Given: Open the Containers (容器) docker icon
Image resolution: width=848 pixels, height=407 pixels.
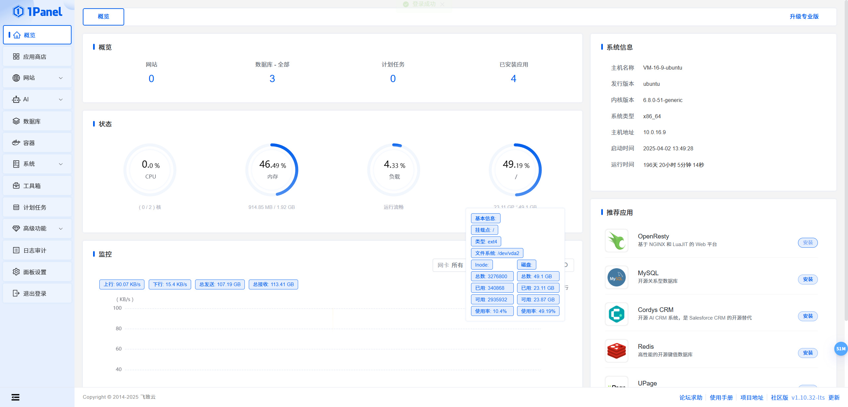Looking at the screenshot, I should [x=16, y=143].
